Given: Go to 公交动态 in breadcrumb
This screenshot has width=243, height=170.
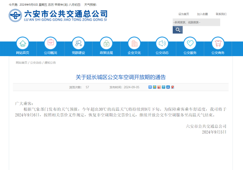Looking at the screenshot, I should coord(36,63).
